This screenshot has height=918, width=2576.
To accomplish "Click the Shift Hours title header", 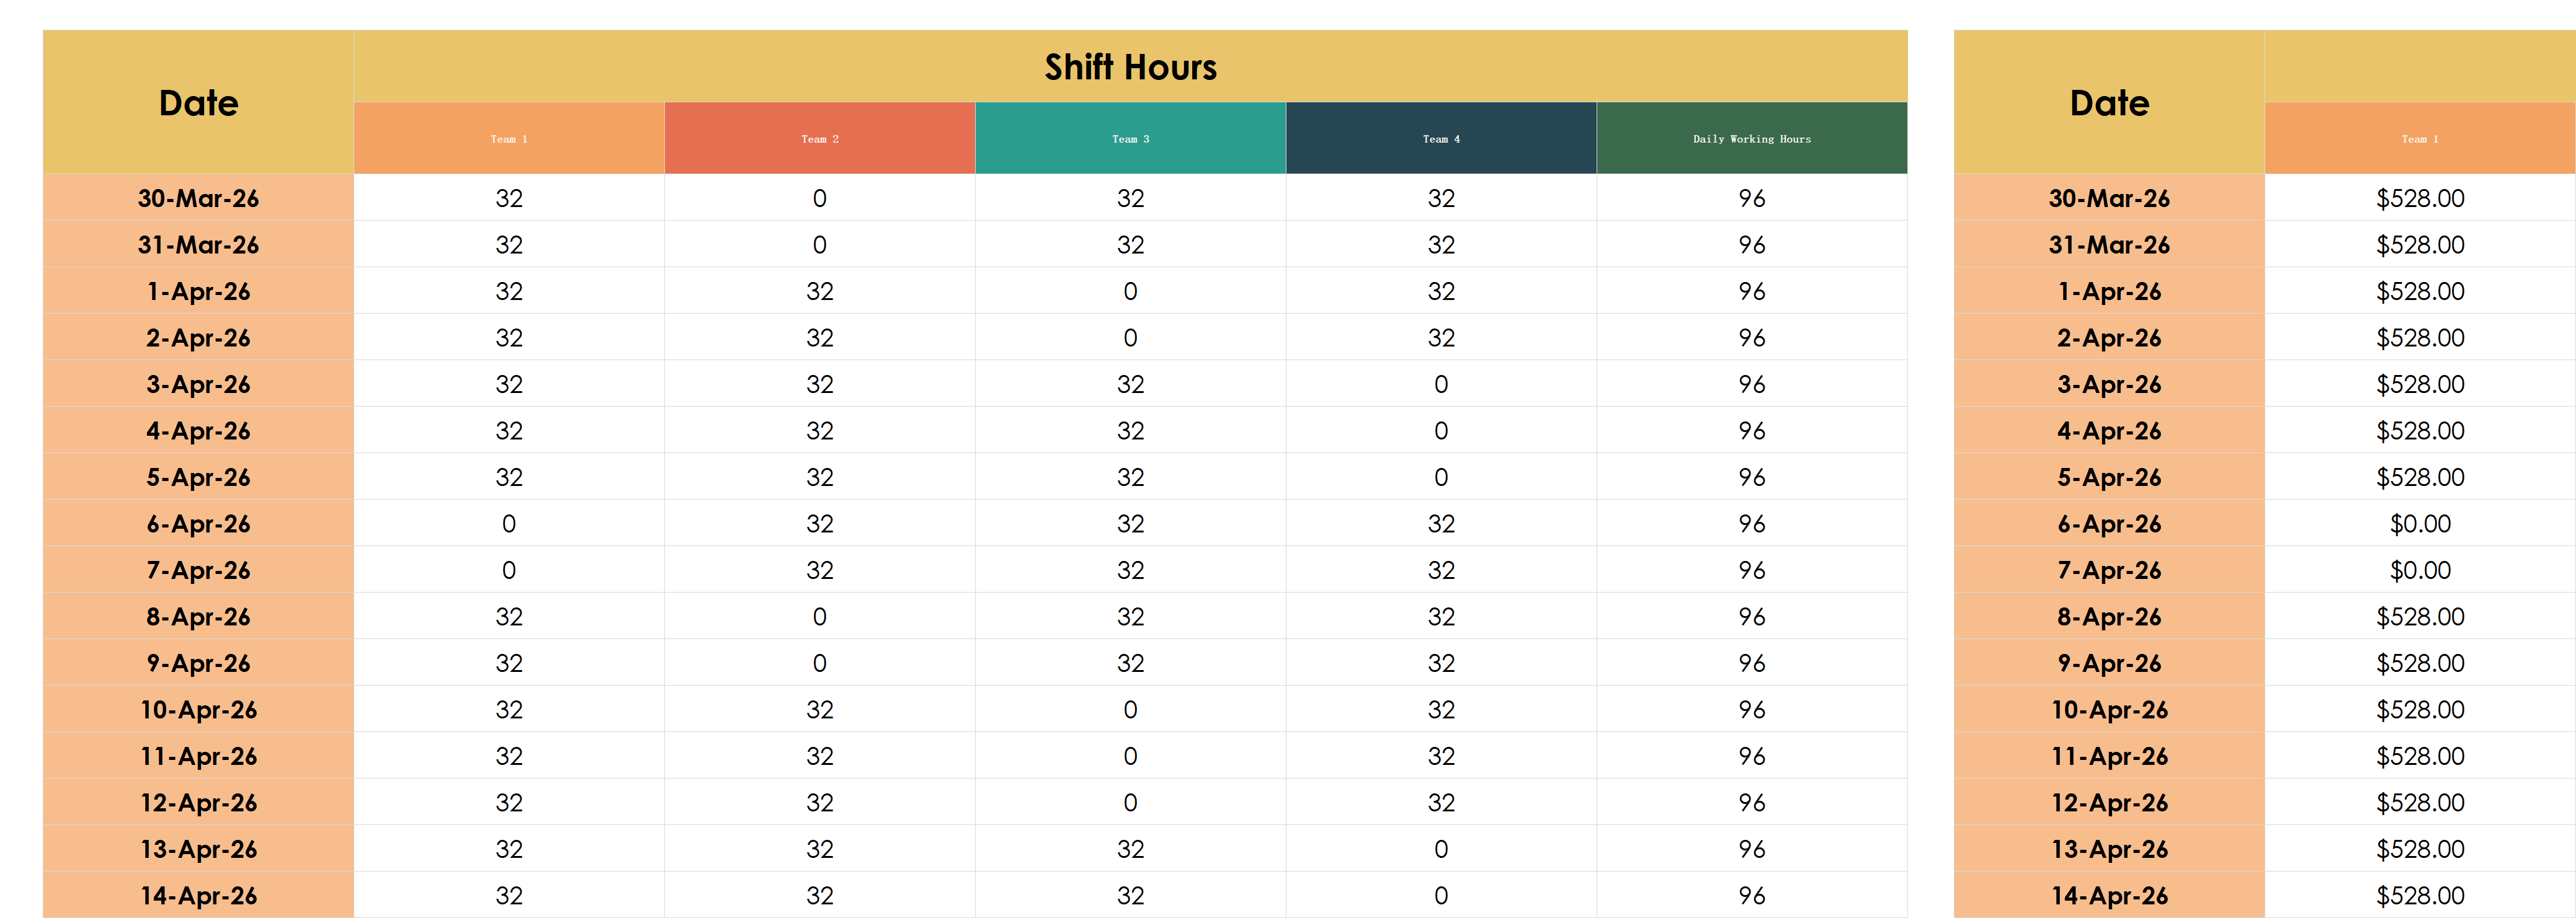I will click(x=1130, y=66).
